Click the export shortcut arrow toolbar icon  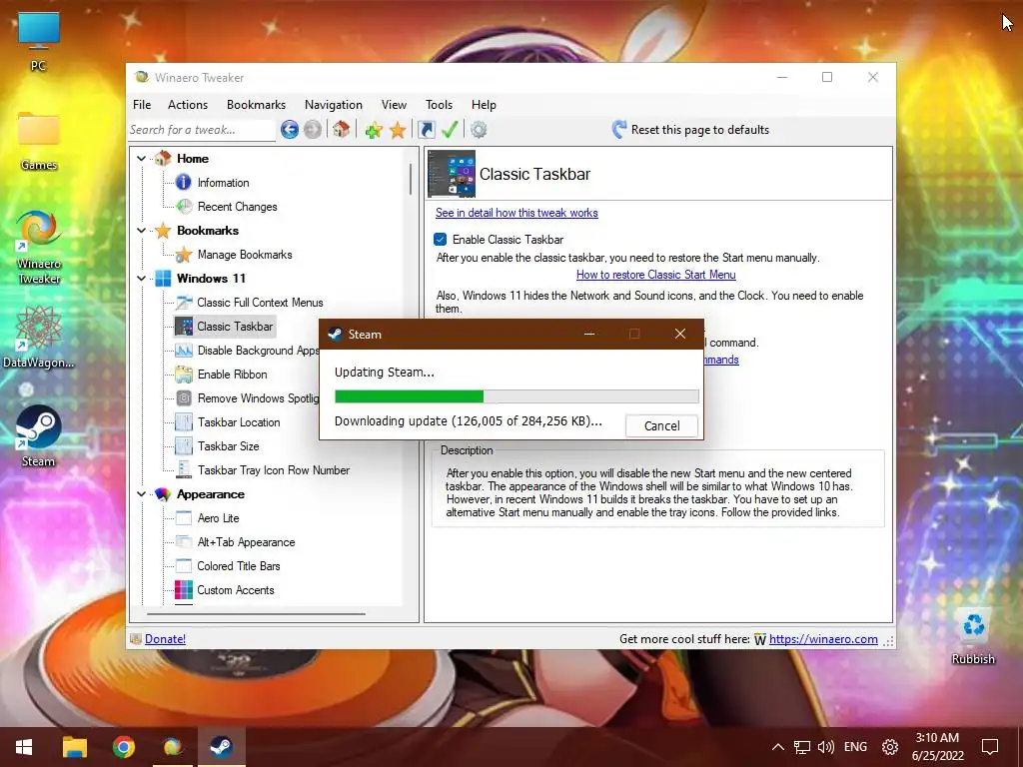click(x=426, y=130)
